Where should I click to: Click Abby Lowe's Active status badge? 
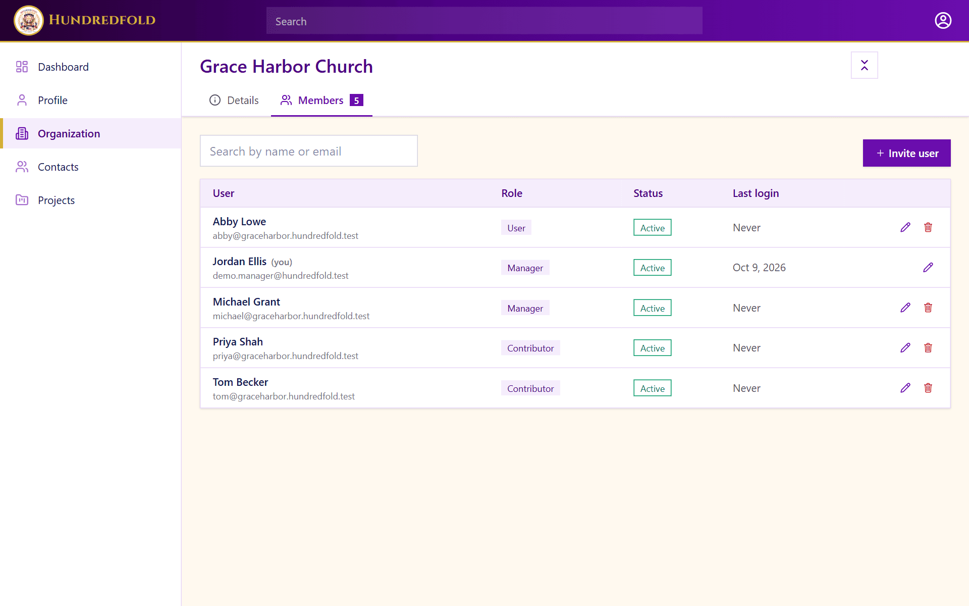[x=652, y=228]
